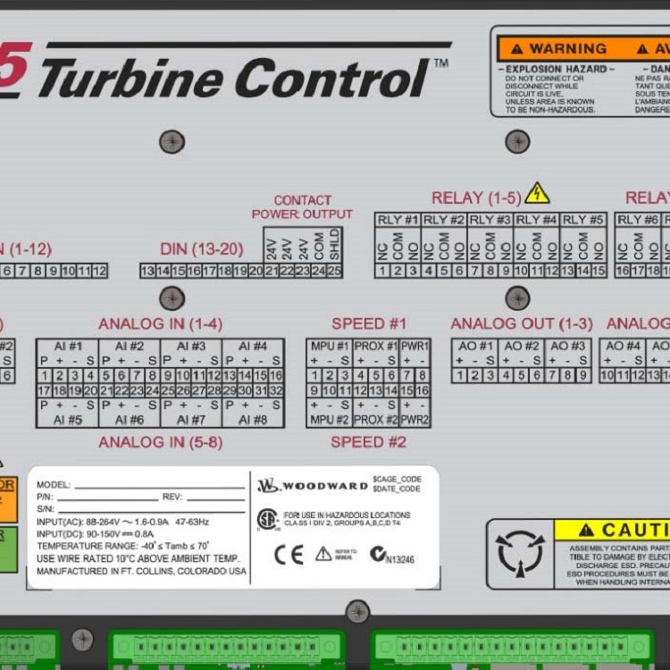The width and height of the screenshot is (670, 670).
Task: Click the triangle icon in the yellow CAUTION banner
Action: [586, 530]
